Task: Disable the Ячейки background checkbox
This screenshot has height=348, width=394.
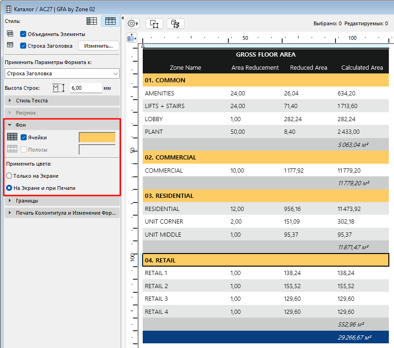Action: pos(24,138)
